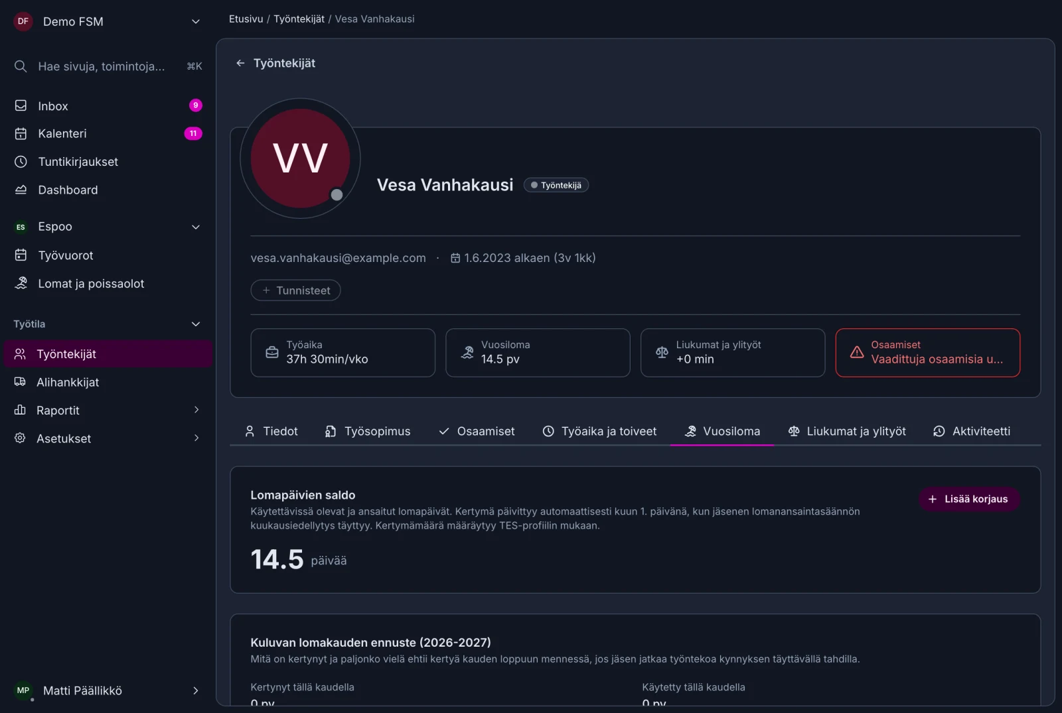Collapse the Espoo section chevron
Screen dimensions: 1062x713
tap(196, 227)
